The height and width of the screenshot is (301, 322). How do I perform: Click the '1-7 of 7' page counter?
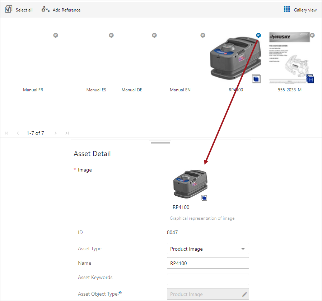(35, 133)
